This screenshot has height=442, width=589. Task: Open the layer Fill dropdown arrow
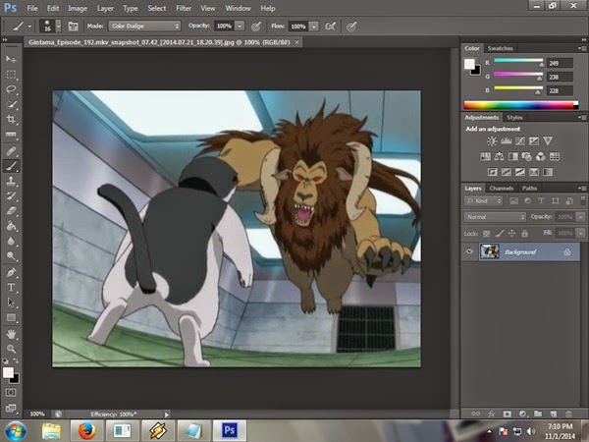click(581, 233)
